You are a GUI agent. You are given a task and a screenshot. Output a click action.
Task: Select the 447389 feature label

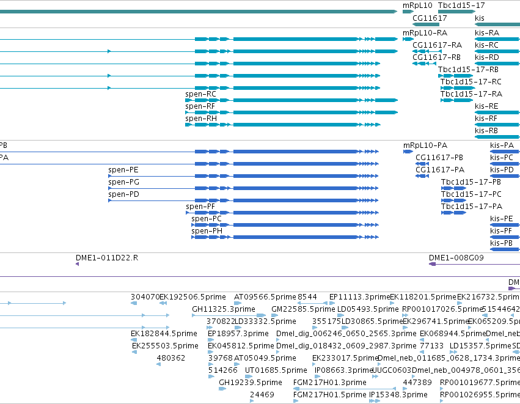417,383
